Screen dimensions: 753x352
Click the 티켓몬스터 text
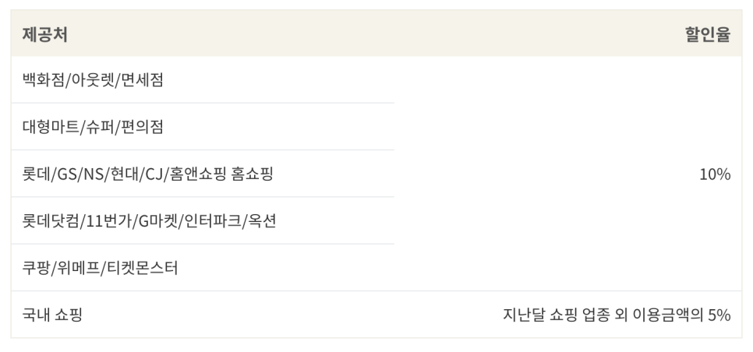click(143, 268)
